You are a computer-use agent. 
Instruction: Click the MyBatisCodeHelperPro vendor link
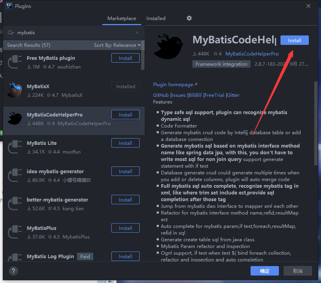coord(252,54)
